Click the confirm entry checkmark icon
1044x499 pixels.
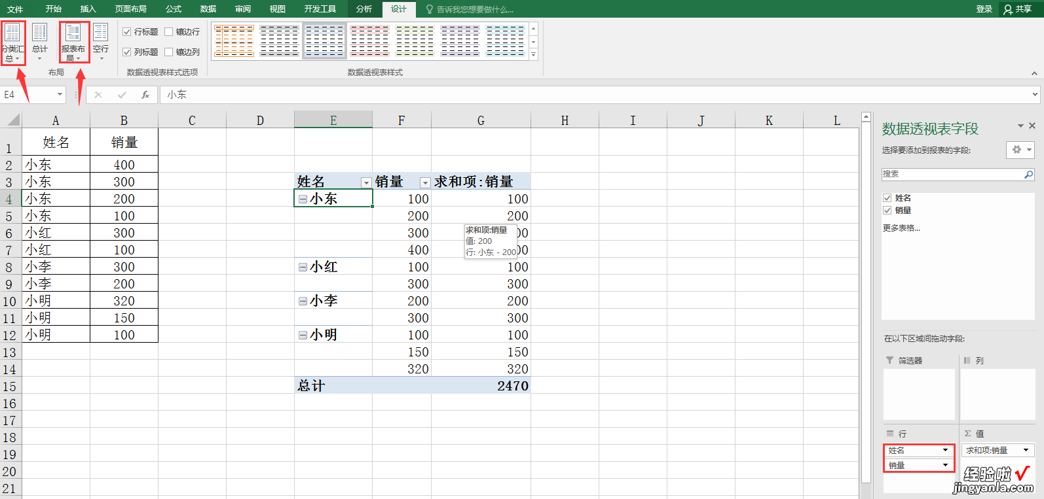(122, 95)
